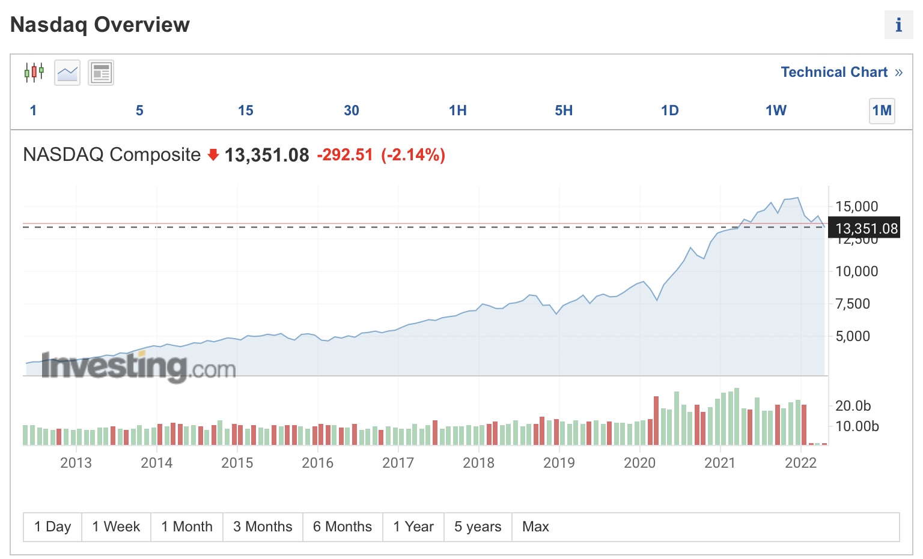Switch to candlestick chart view
923x559 pixels.
tap(34, 73)
